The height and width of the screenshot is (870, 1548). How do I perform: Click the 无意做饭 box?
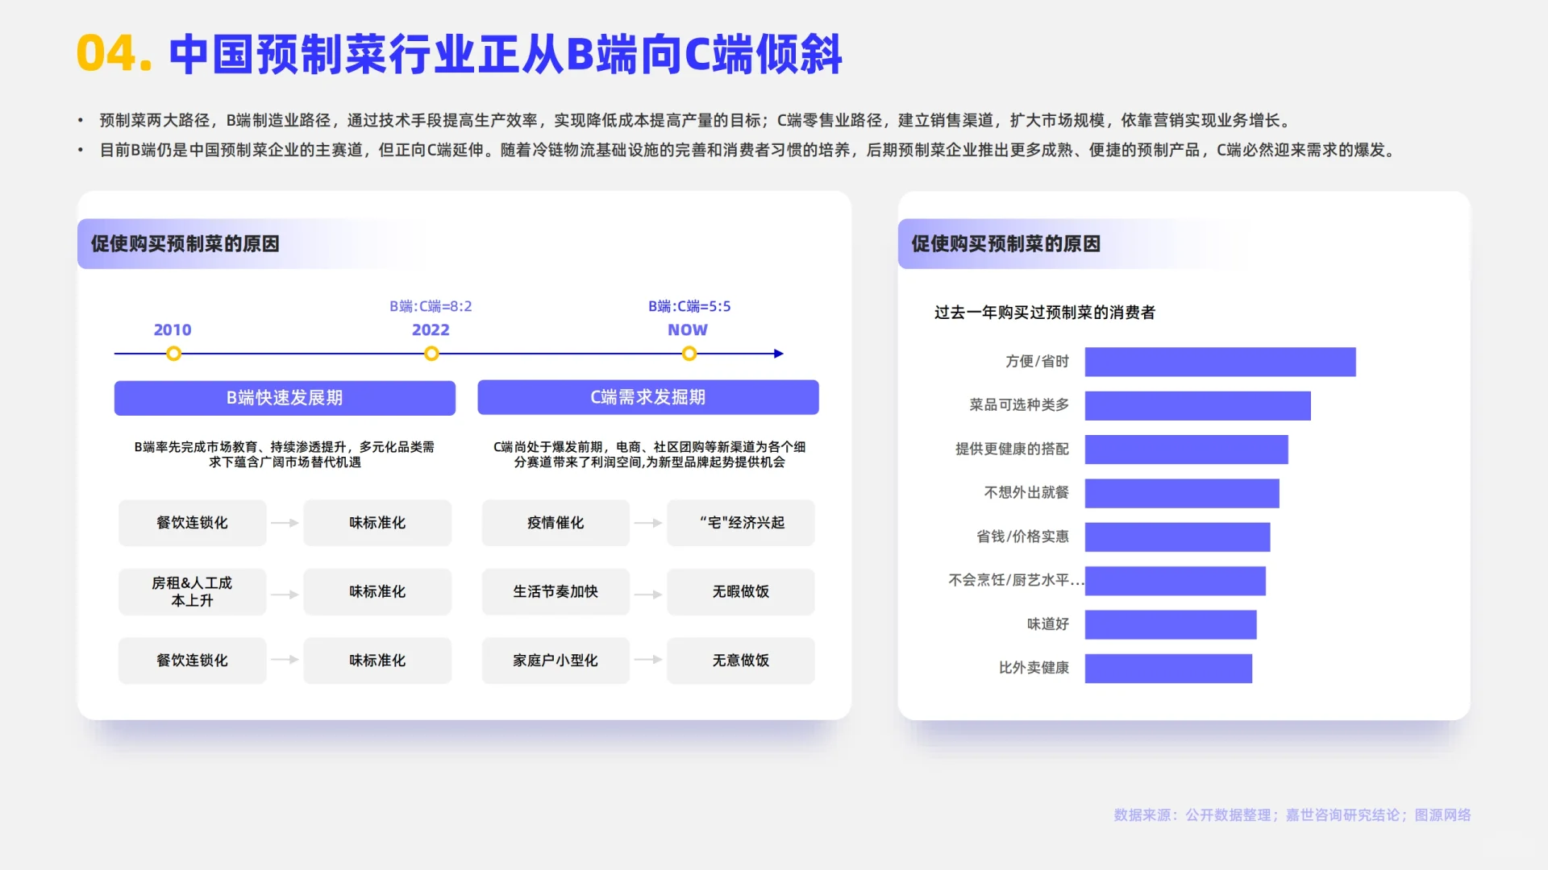pos(740,661)
